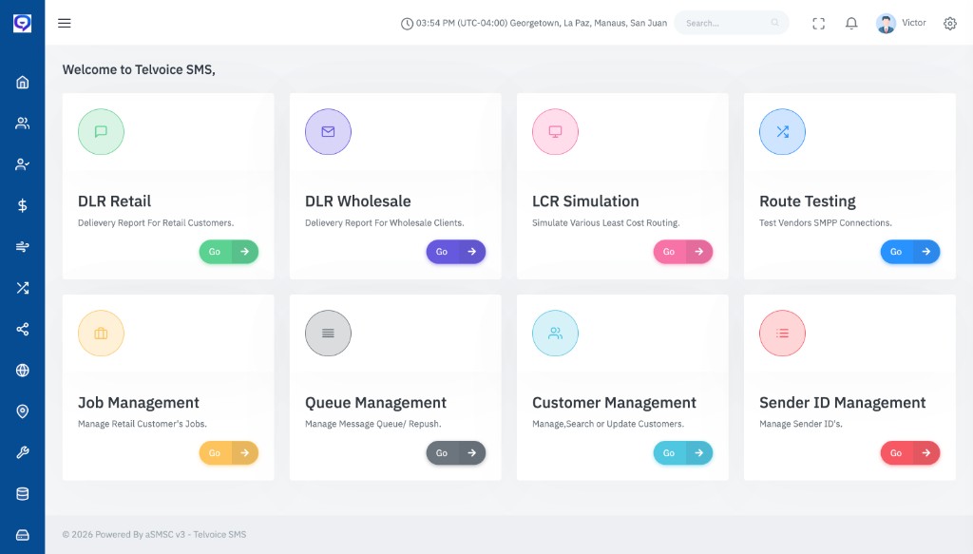This screenshot has width=973, height=554.
Task: Click 'Delievery Report For Wholesale Clients.' text
Action: [x=384, y=222]
